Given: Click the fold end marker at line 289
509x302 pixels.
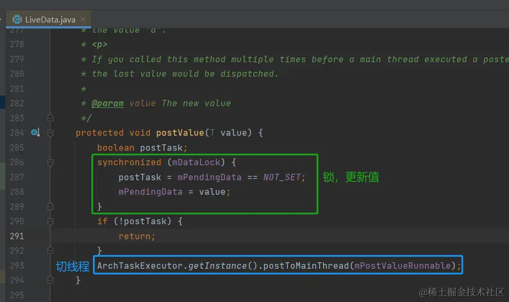Looking at the screenshot, I should [x=50, y=206].
